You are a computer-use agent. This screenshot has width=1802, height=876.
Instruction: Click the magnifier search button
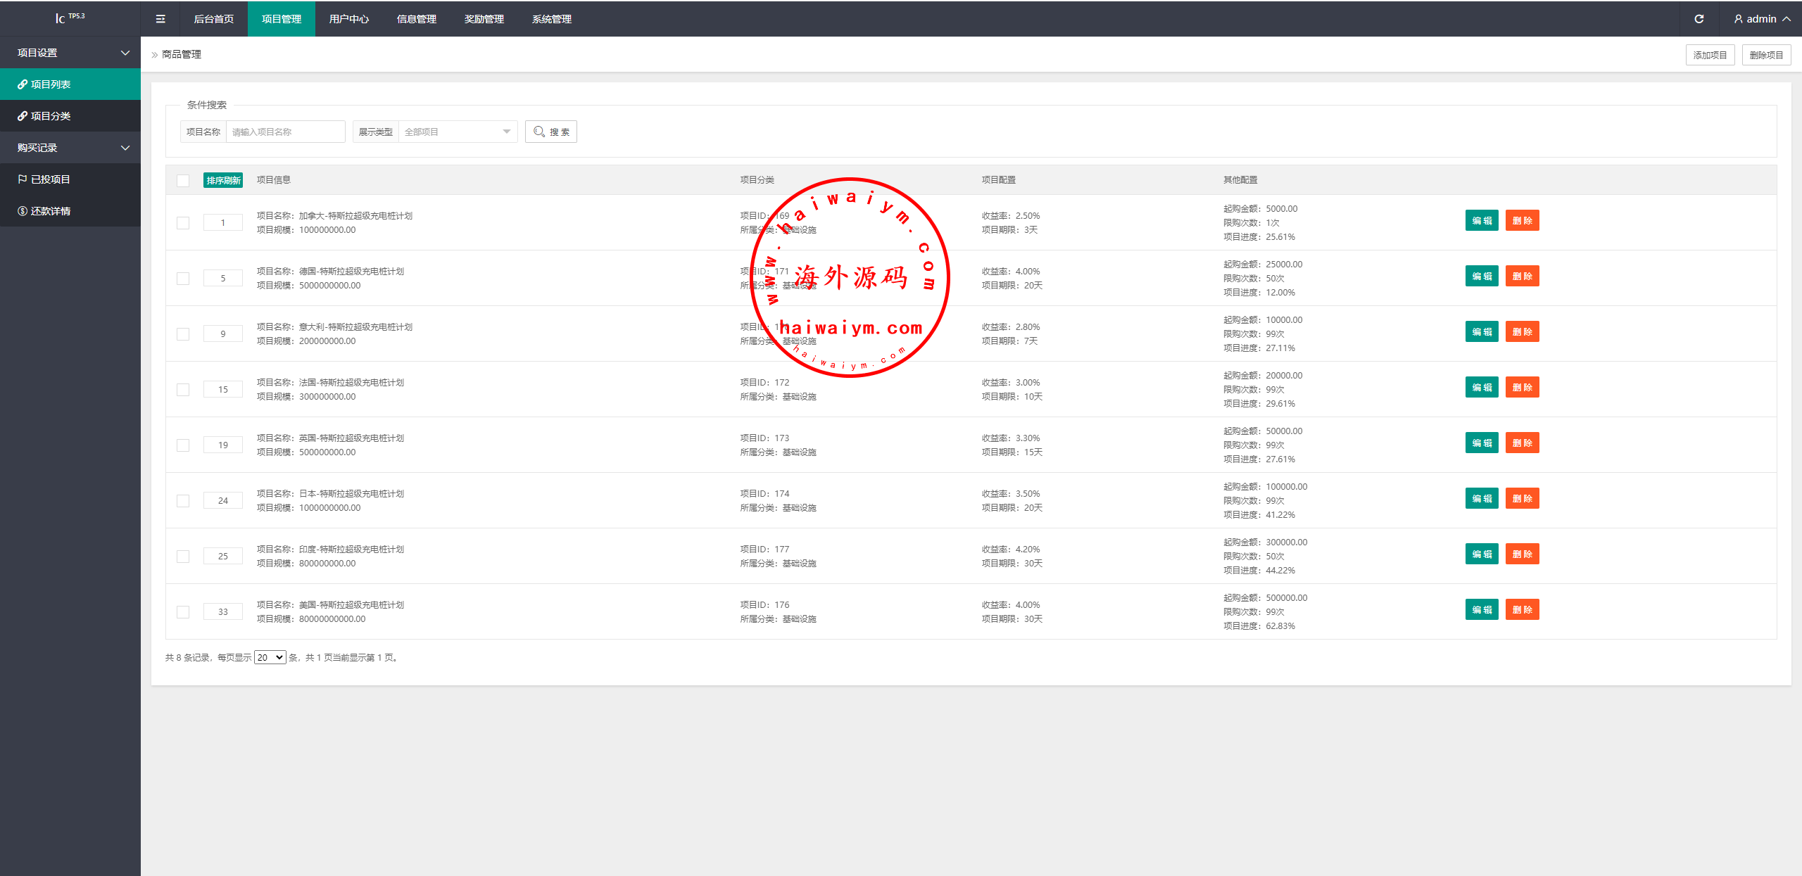tap(550, 132)
